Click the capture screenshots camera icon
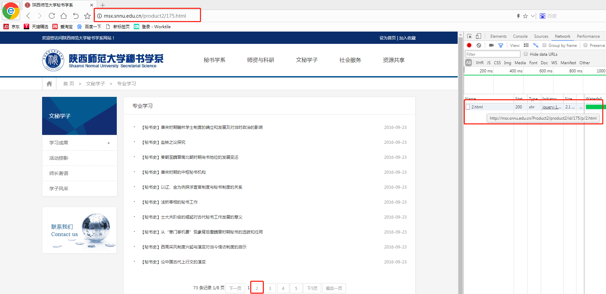This screenshot has width=606, height=294. (x=491, y=45)
